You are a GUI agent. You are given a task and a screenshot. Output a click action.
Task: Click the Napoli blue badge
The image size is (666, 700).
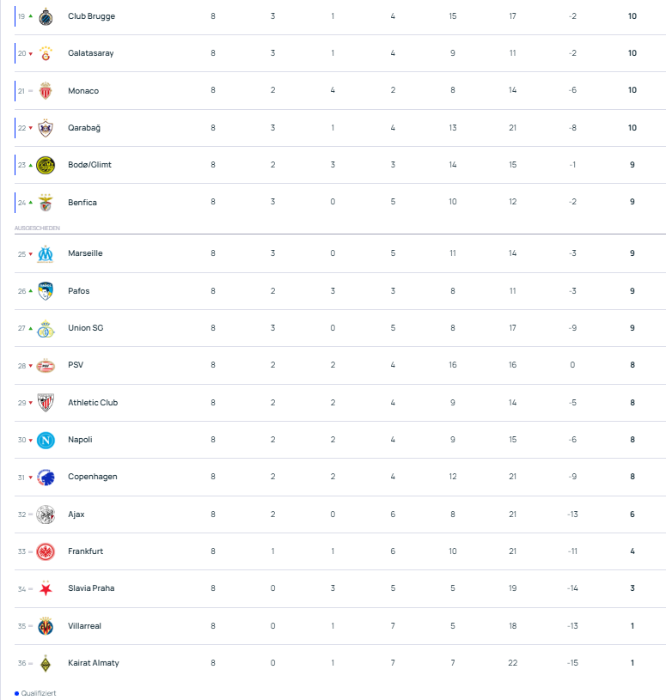click(46, 440)
